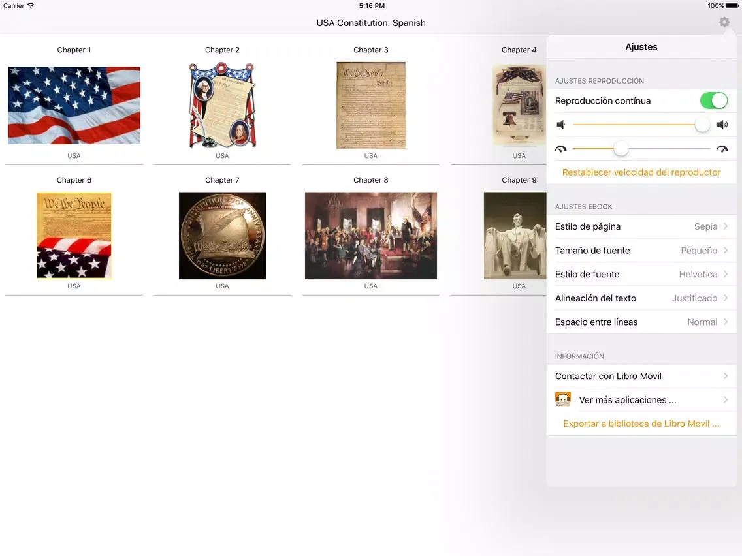The width and height of the screenshot is (742, 556).
Task: Open Chapter 3 parchment thumbnail
Action: click(371, 106)
